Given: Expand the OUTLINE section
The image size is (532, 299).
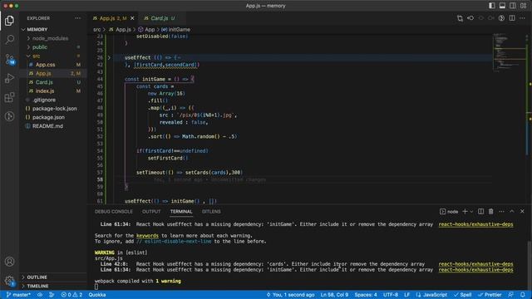Looking at the screenshot, I should 53,277.
